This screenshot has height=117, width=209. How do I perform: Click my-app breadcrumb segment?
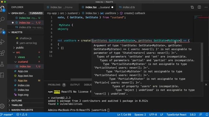pyautogui.click(x=52, y=13)
